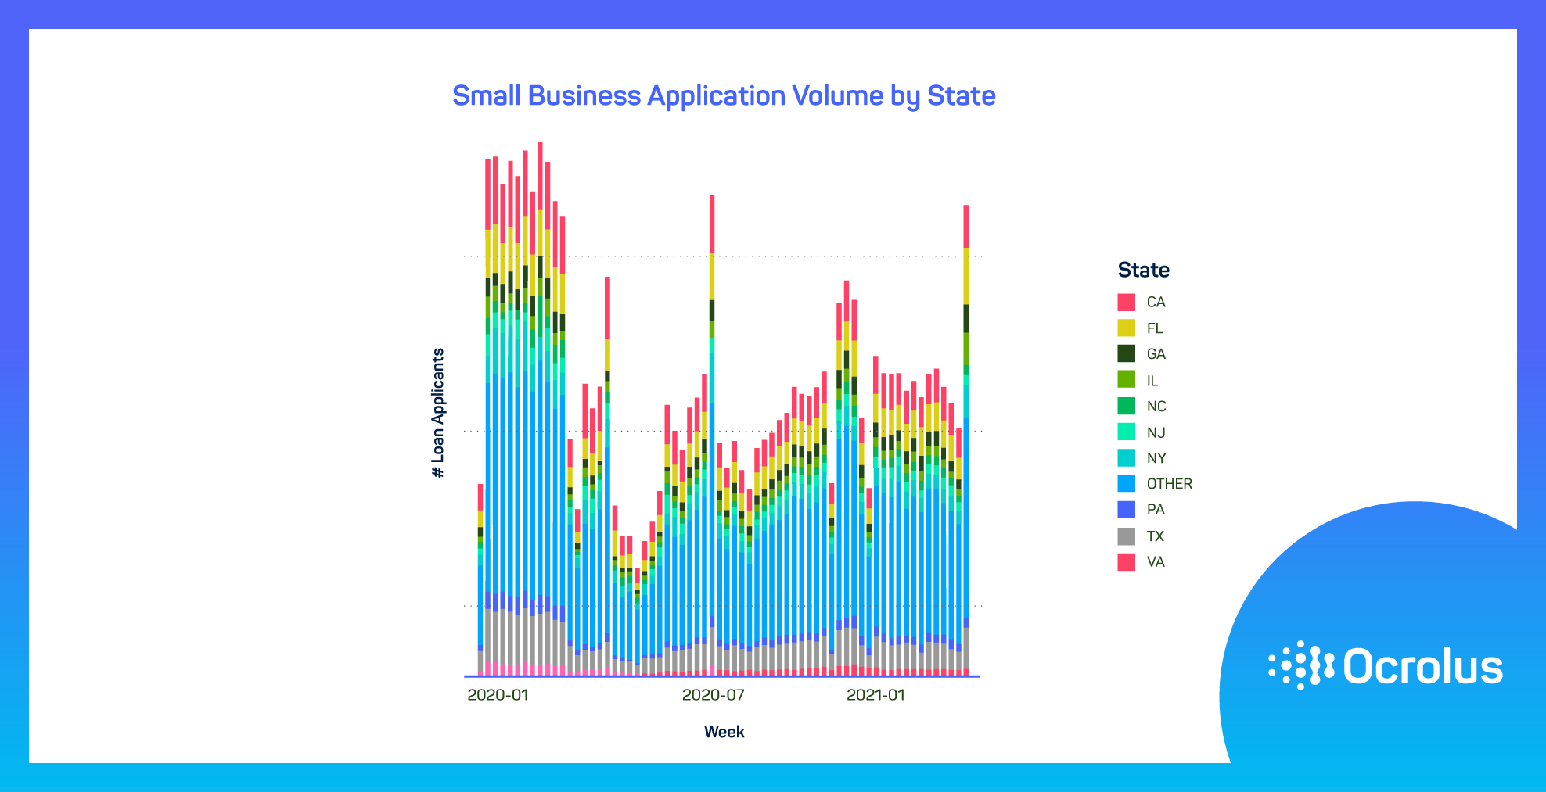Viewport: 1546px width, 792px height.
Task: Click the chart title 'Small Business Application Volume by State'
Action: (724, 96)
